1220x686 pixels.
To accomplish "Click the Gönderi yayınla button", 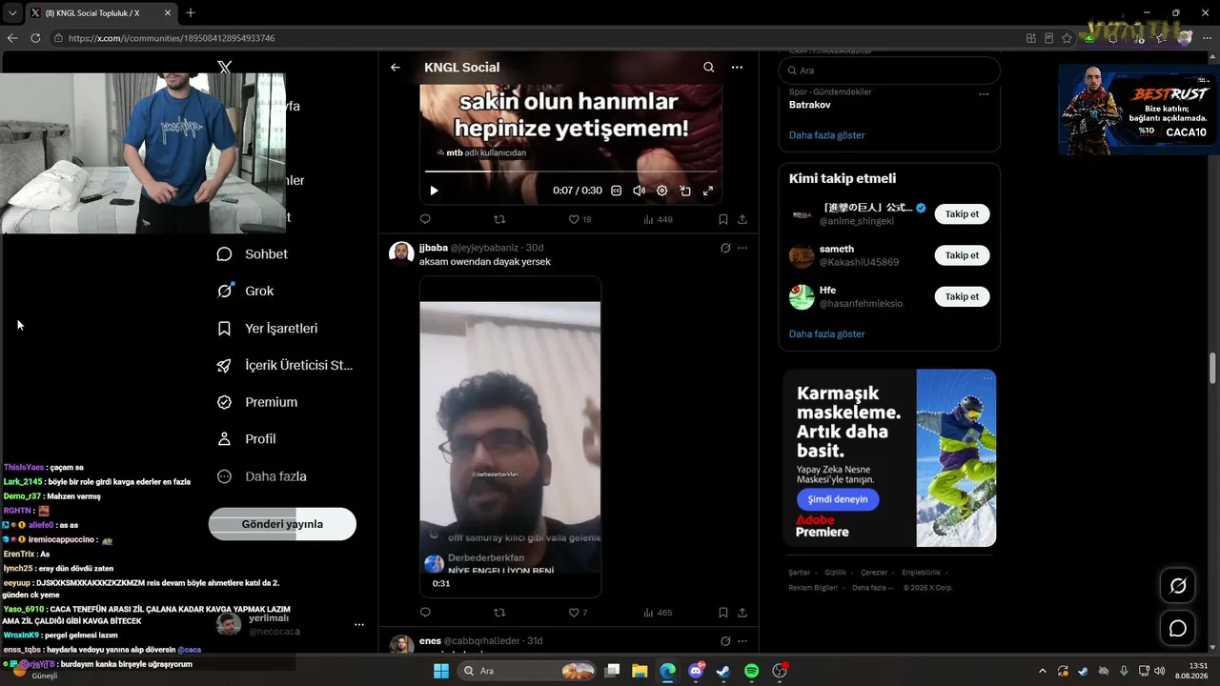I will [x=282, y=524].
